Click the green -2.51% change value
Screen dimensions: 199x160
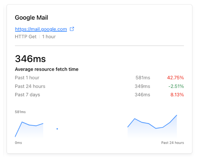(x=176, y=86)
